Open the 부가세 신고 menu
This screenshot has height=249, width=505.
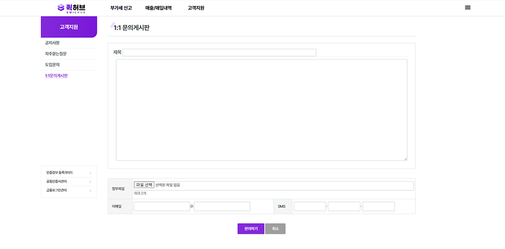click(x=121, y=8)
